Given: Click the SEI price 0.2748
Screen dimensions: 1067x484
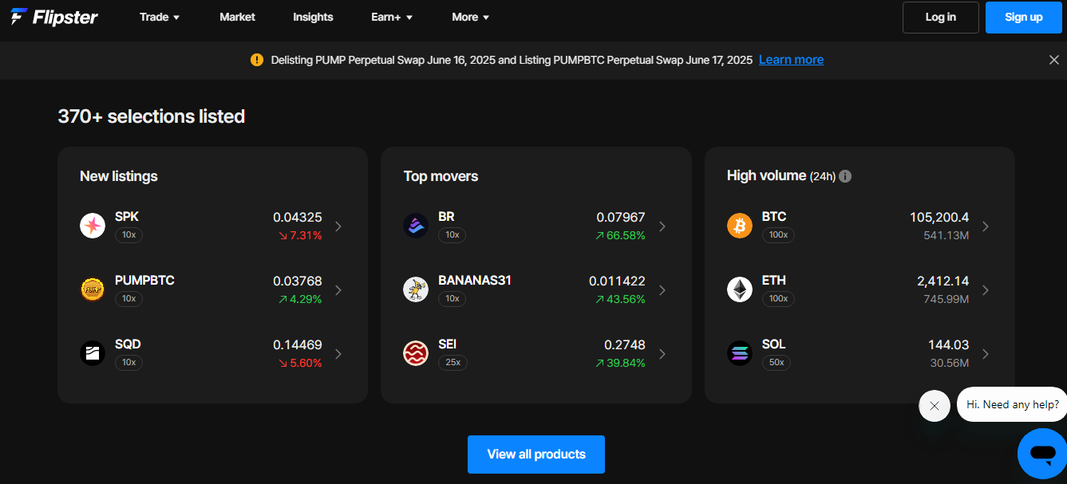Looking at the screenshot, I should tap(625, 344).
